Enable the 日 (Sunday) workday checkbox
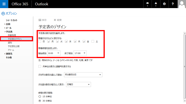186x104 pixels. click(x=40, y=41)
